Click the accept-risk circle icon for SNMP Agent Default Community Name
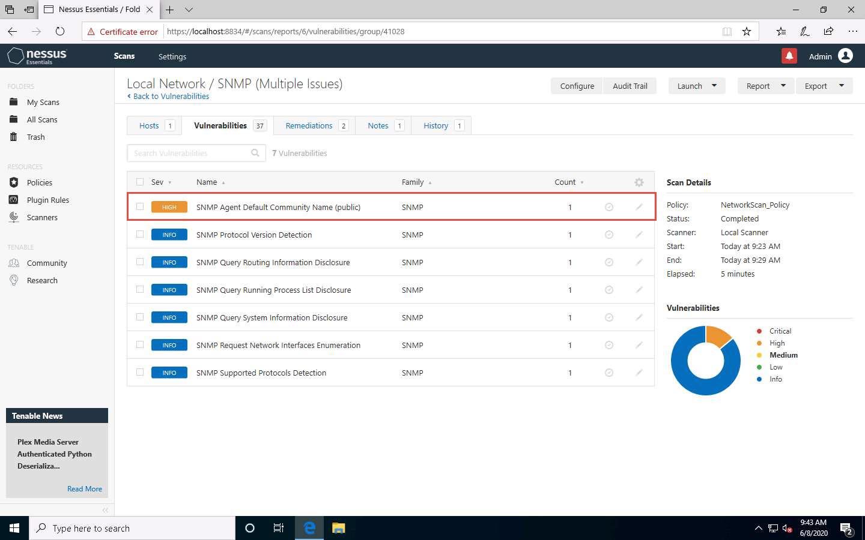 coord(609,207)
